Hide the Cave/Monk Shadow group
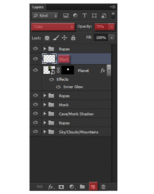 point(35,113)
